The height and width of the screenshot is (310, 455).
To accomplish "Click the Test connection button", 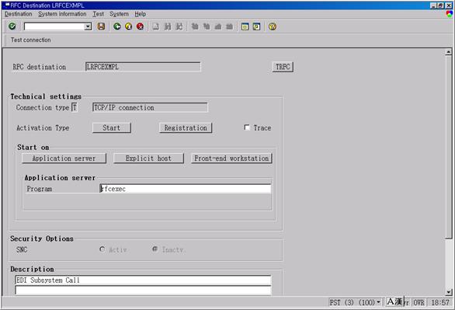I will pyautogui.click(x=31, y=40).
